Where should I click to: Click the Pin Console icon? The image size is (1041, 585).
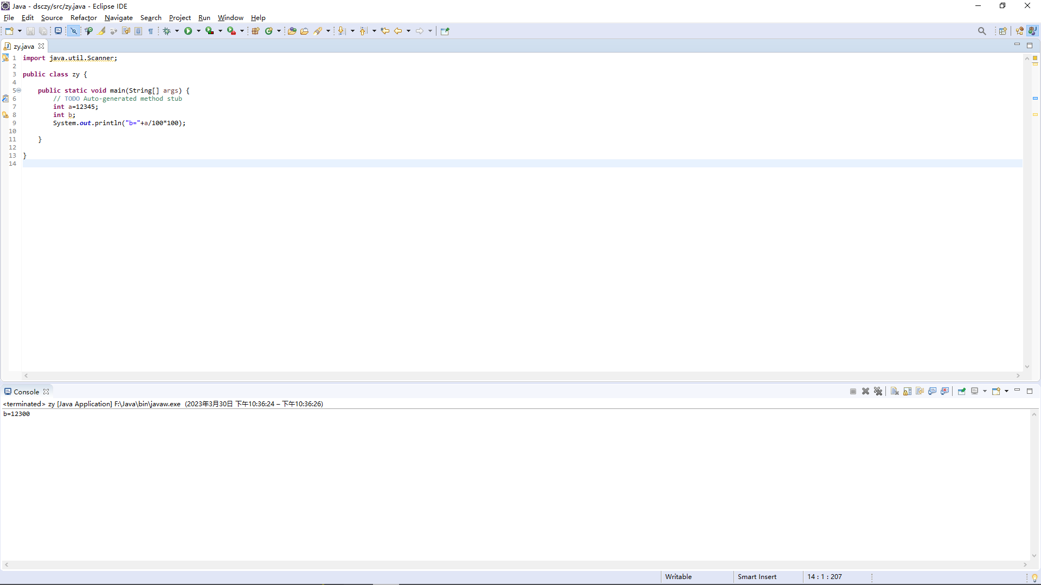pyautogui.click(x=962, y=391)
